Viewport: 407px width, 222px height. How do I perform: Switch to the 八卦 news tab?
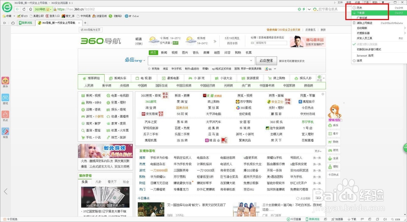[x=98, y=182]
